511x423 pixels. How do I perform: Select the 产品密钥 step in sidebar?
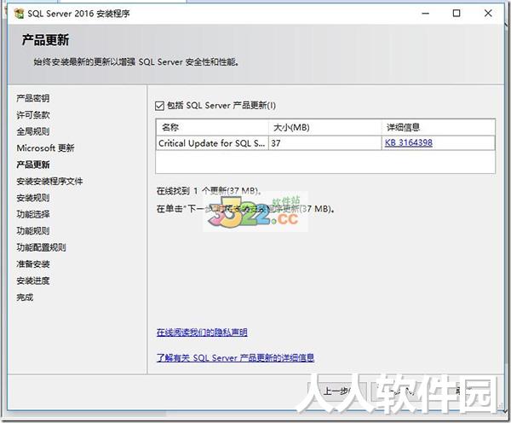coord(33,98)
